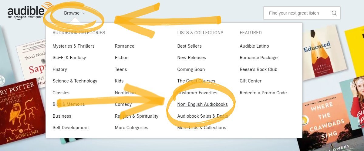364x151 pixels.
Task: Select Non-English Audiobooks link
Action: [x=202, y=104]
